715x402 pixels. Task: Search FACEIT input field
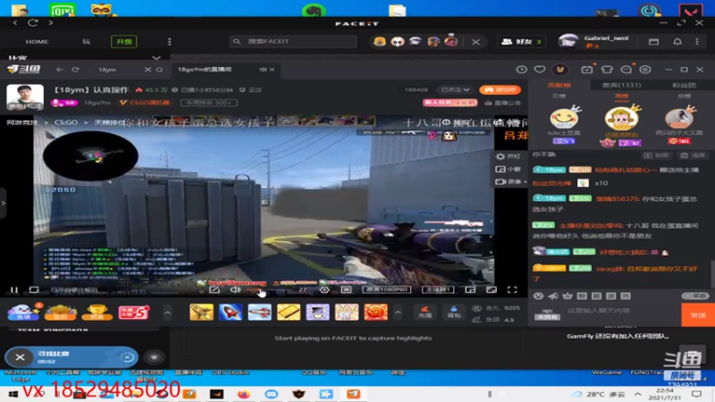293,41
